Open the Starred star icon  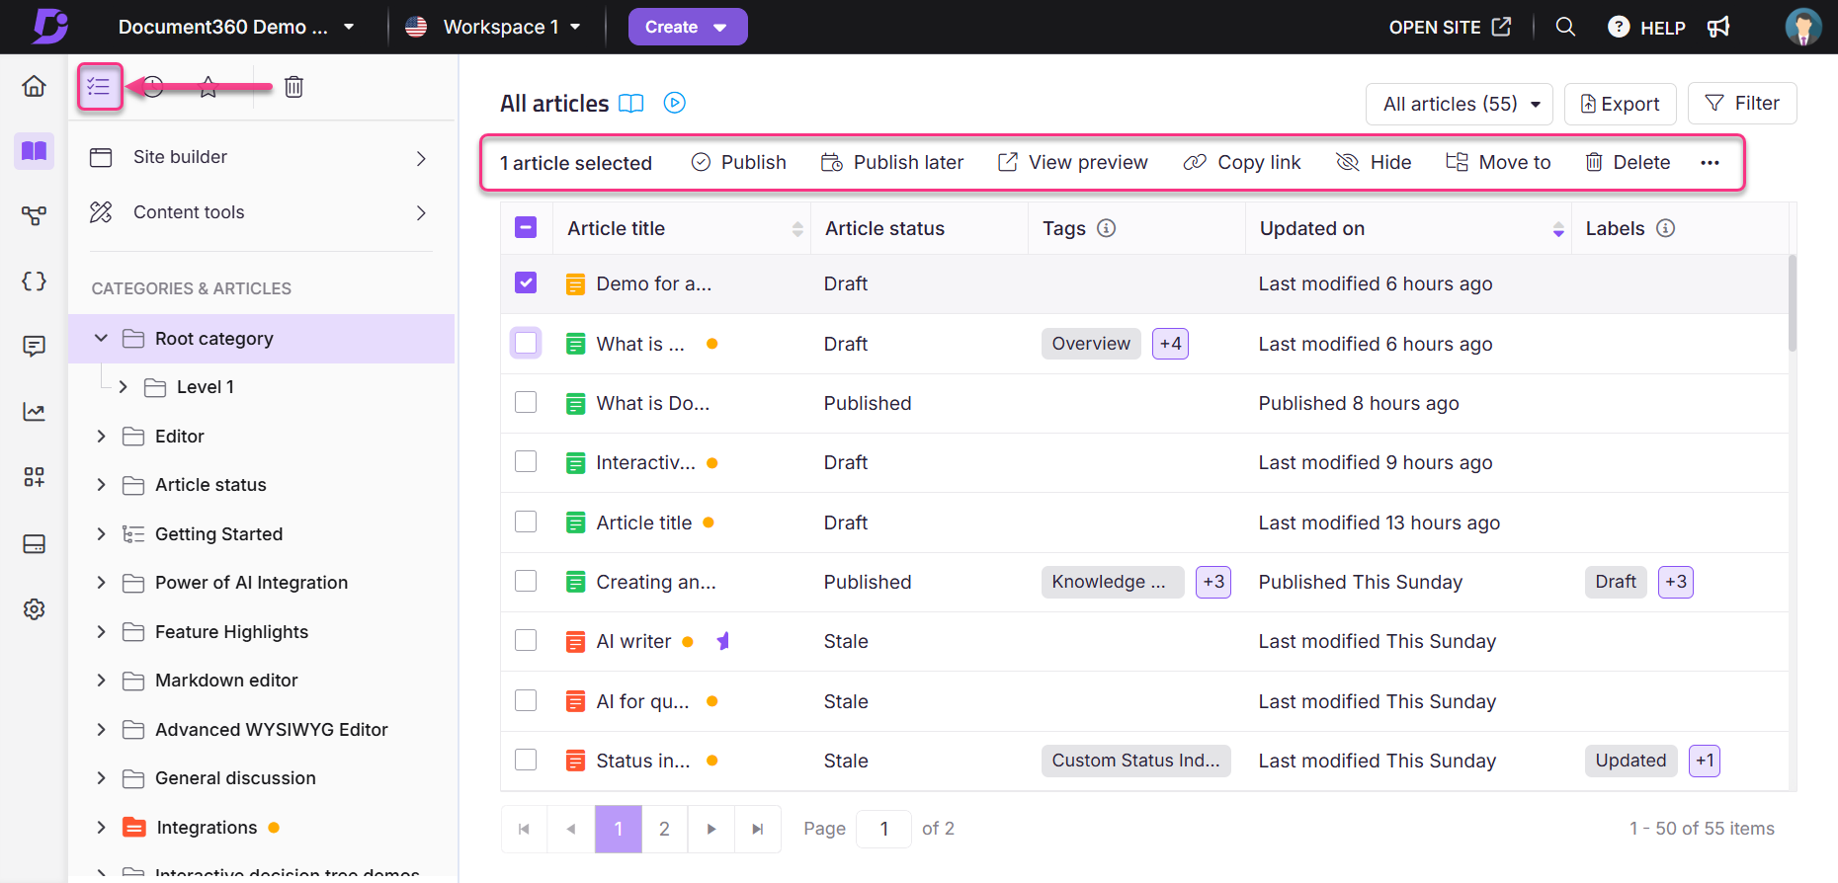(x=208, y=87)
